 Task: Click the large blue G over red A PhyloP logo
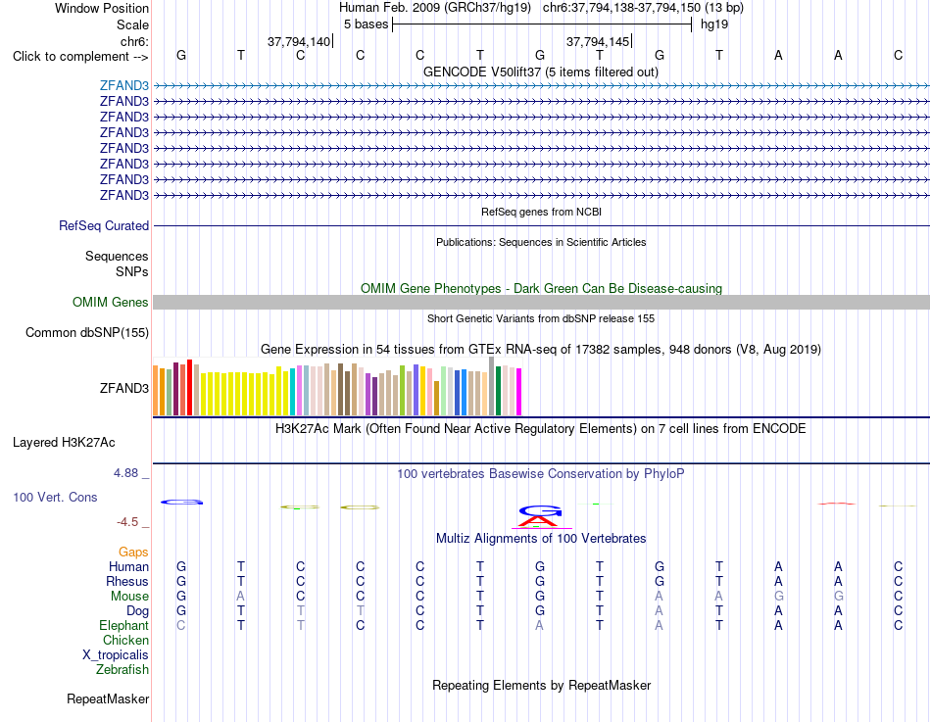pos(540,516)
